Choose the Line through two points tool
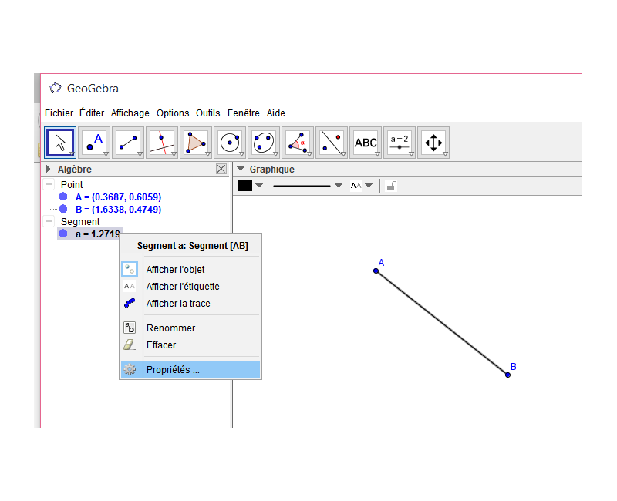 [x=128, y=143]
